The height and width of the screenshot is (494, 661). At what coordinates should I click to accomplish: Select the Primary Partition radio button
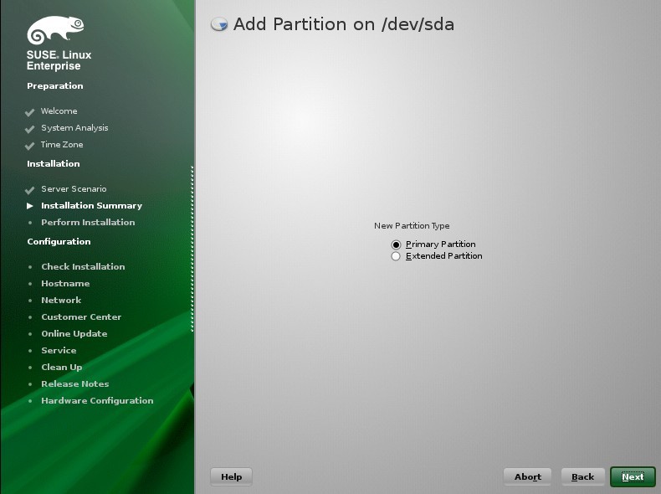point(396,244)
